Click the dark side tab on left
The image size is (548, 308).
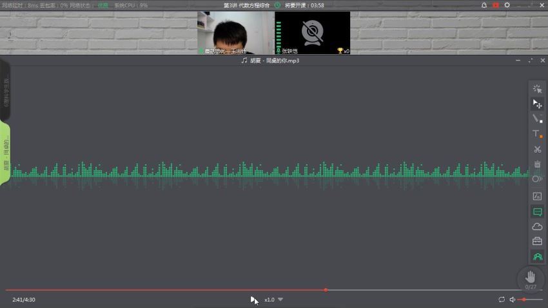(x=5, y=90)
